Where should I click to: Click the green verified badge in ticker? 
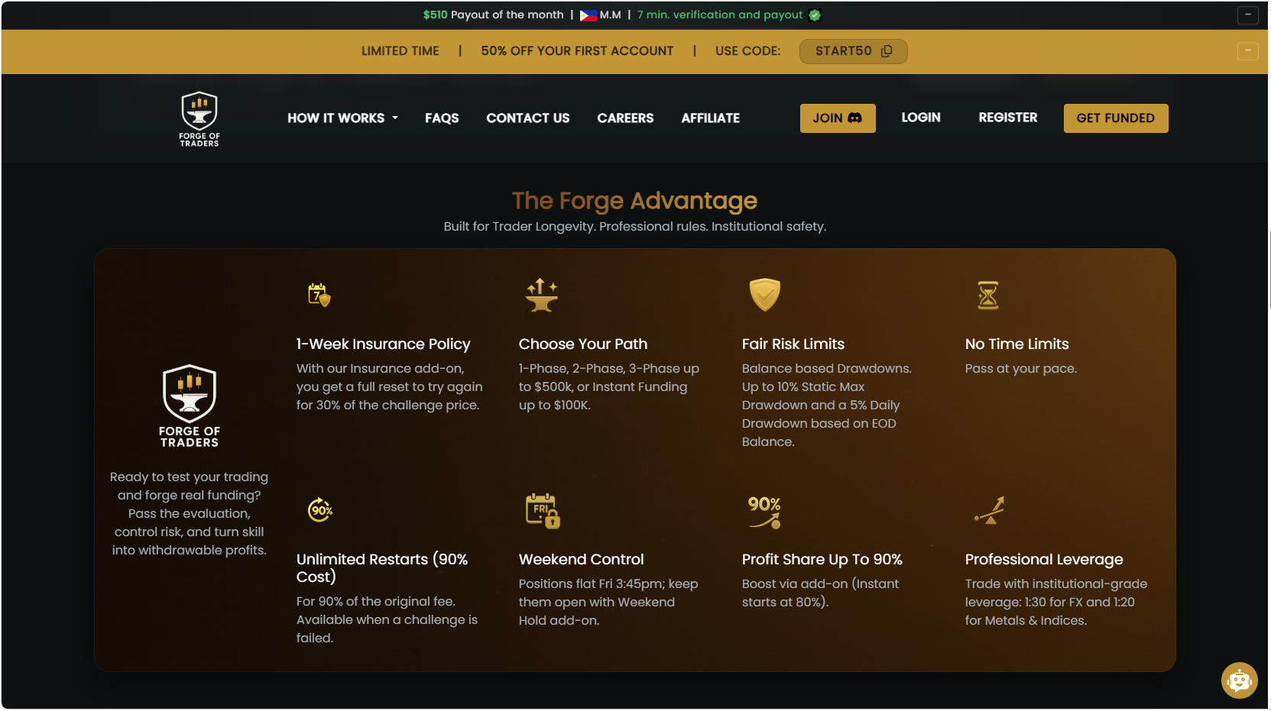click(815, 15)
